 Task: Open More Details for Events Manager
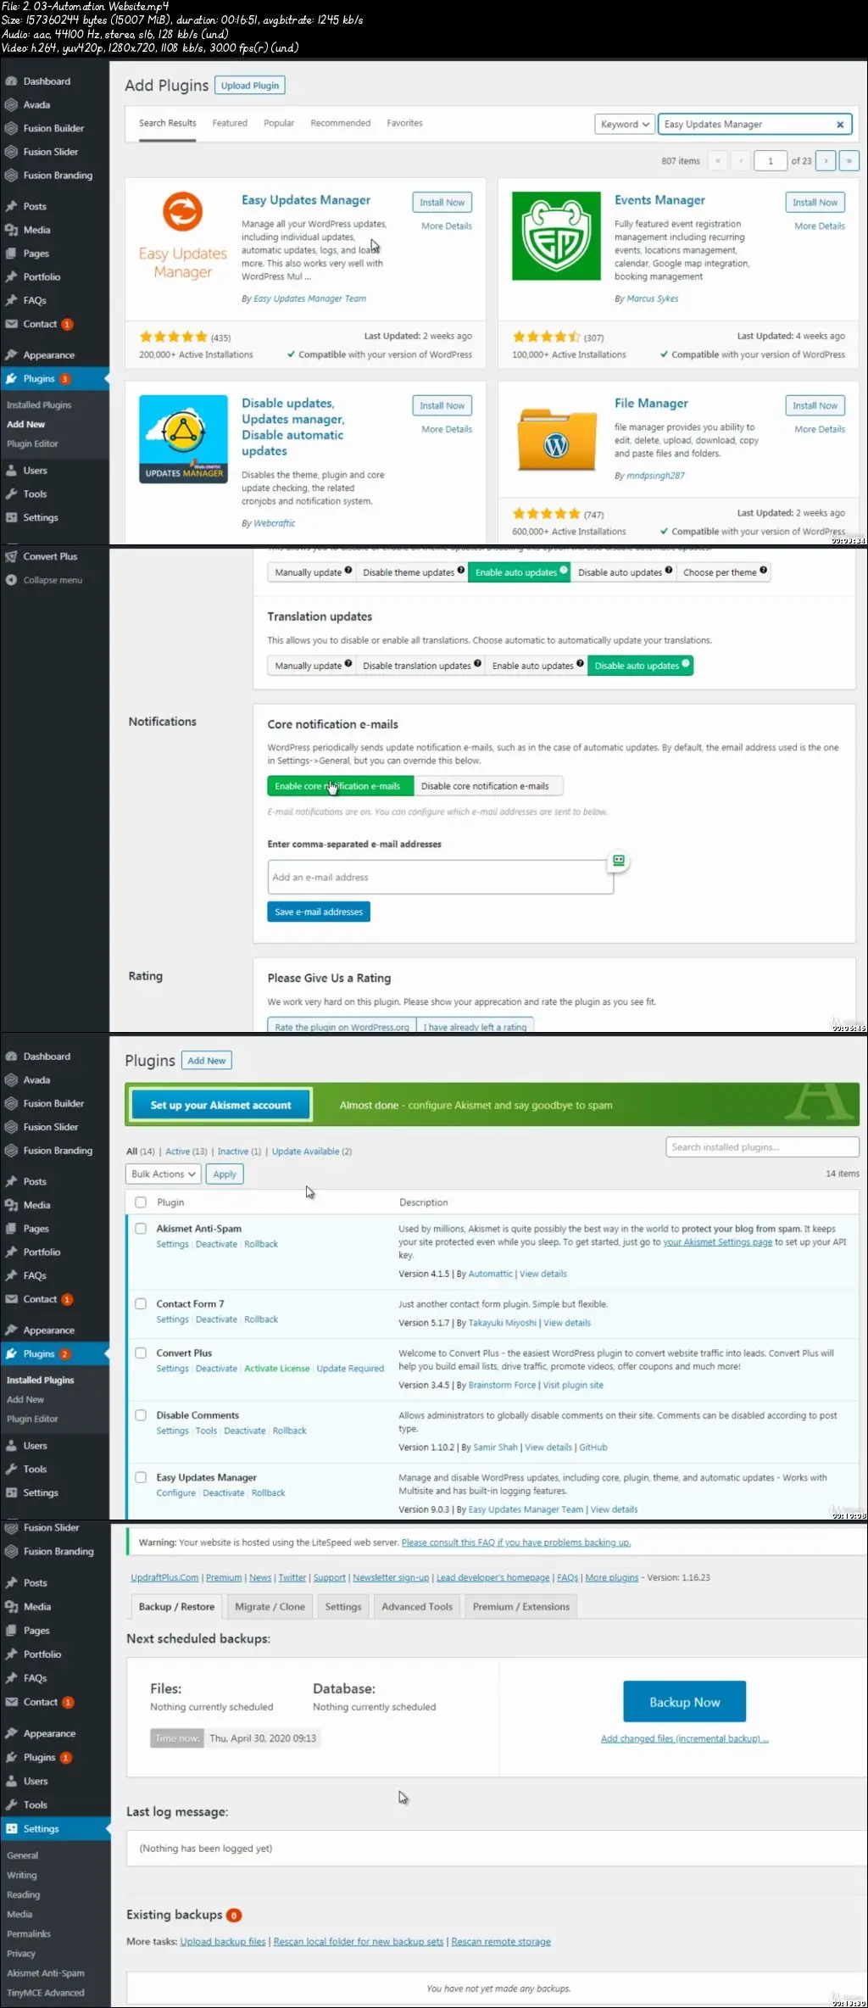coord(820,226)
